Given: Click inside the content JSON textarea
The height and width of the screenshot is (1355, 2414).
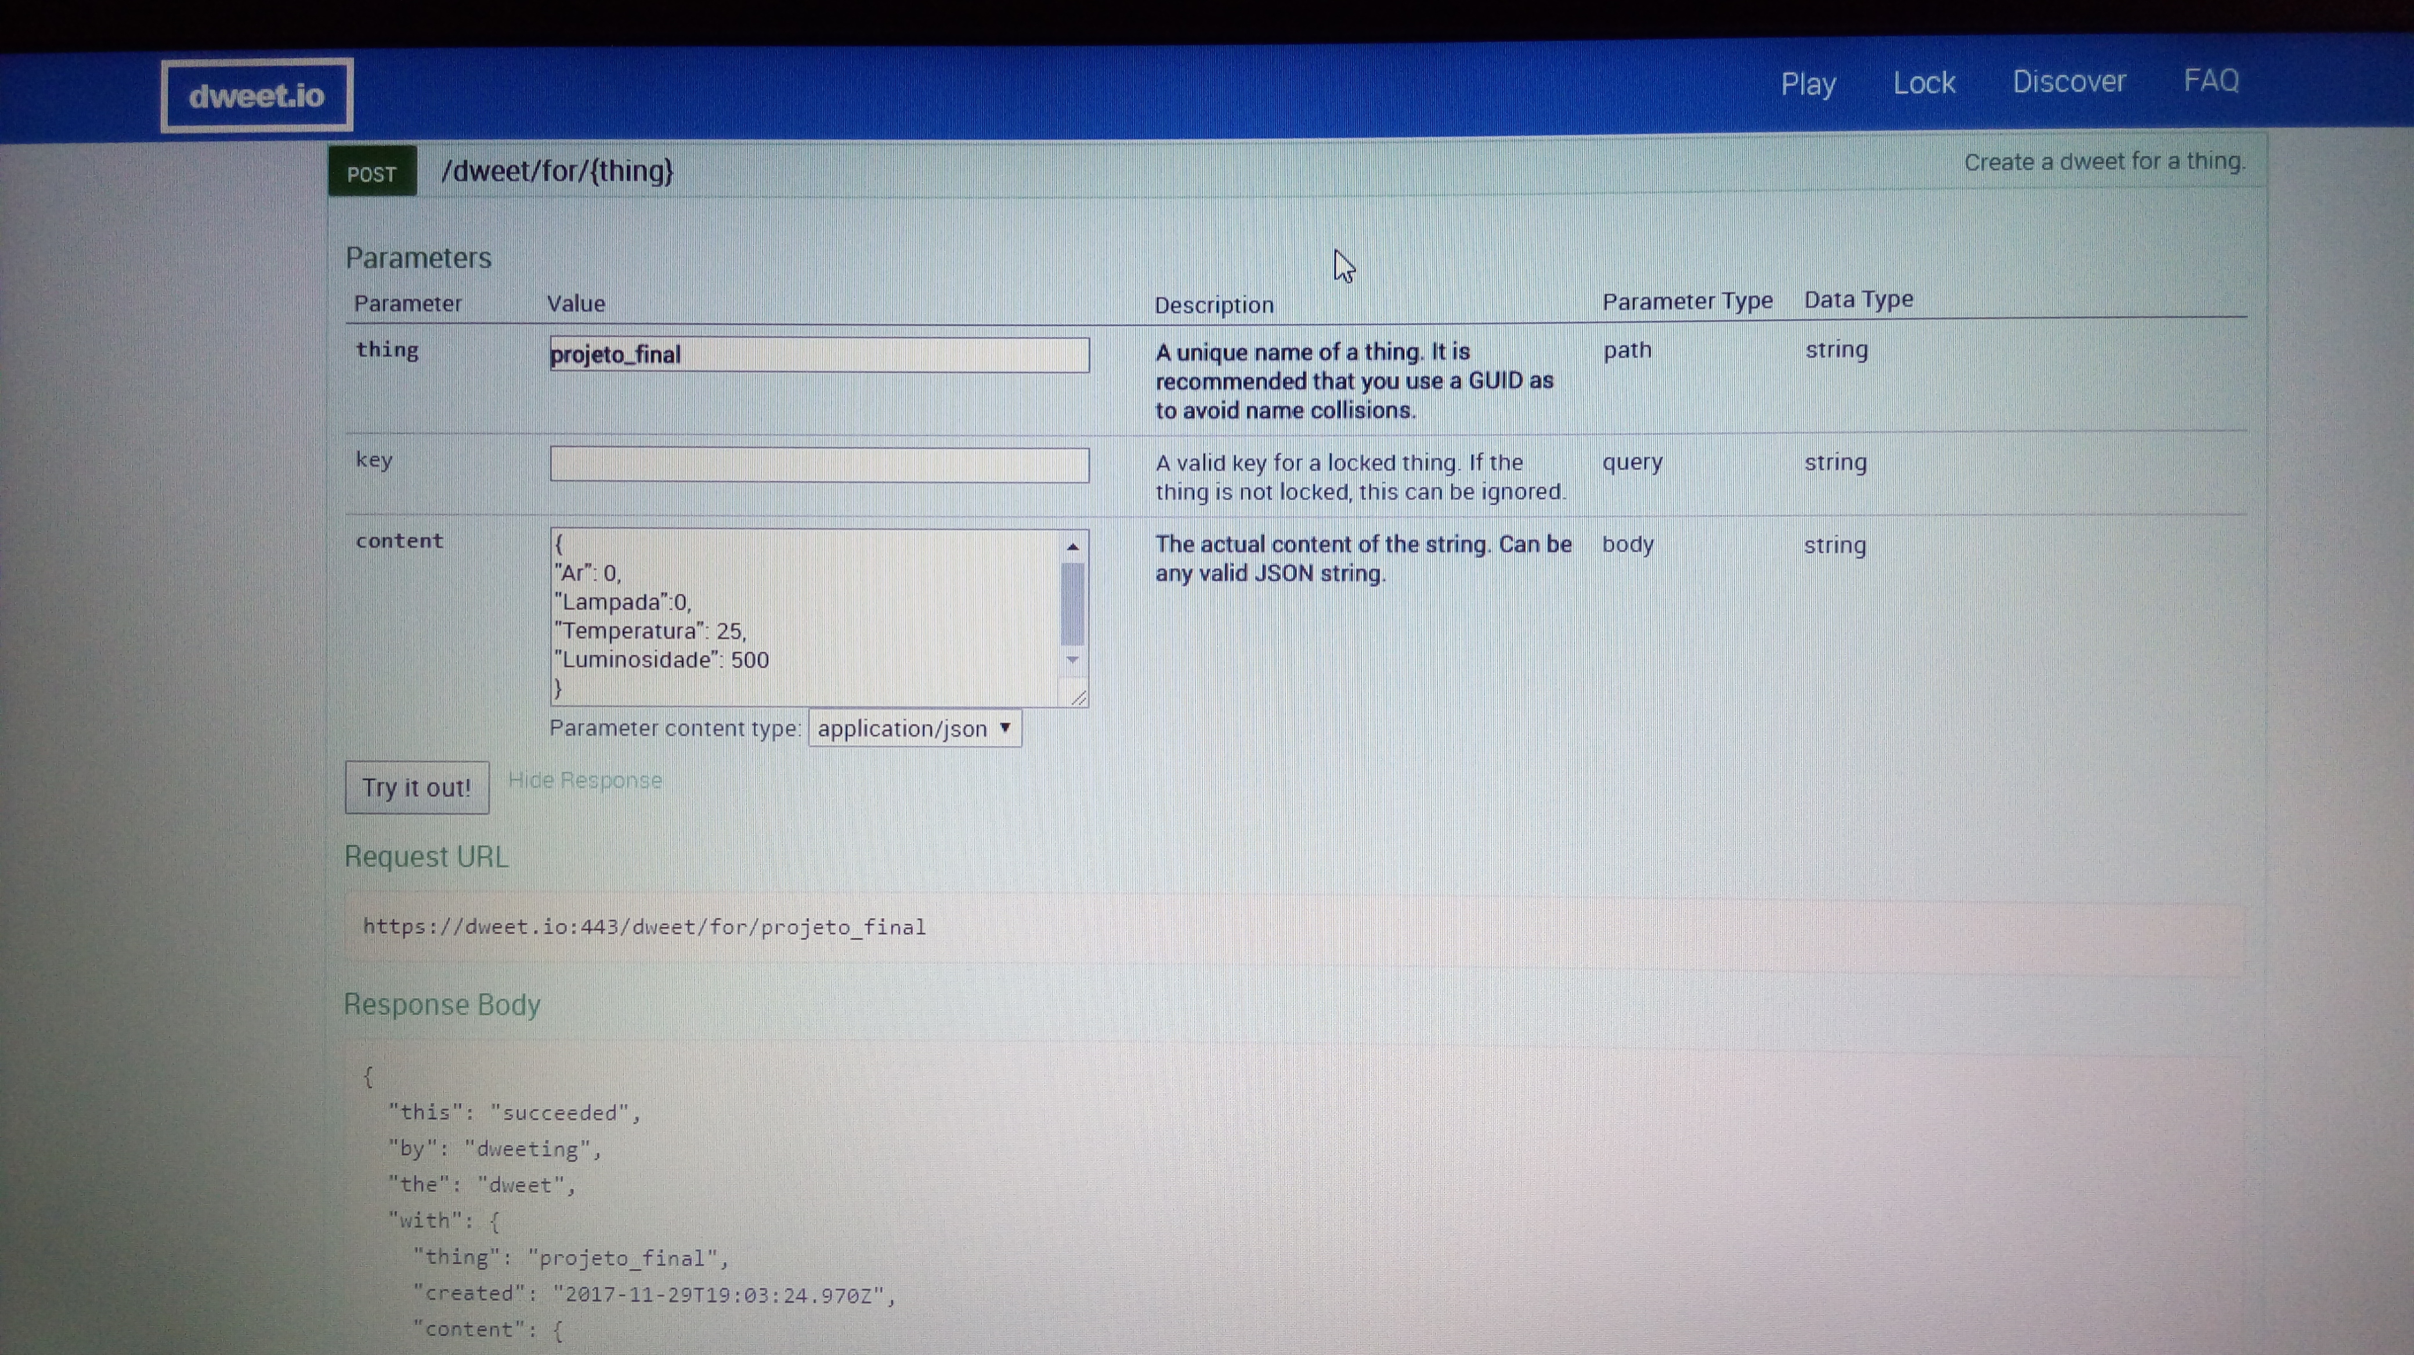Looking at the screenshot, I should 806,617.
